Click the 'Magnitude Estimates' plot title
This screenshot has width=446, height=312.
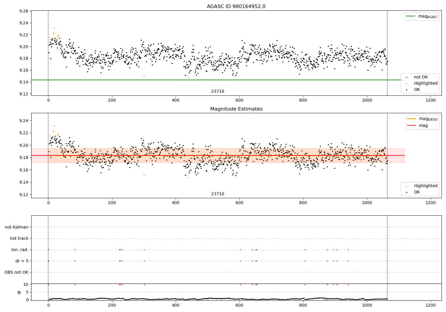point(236,109)
